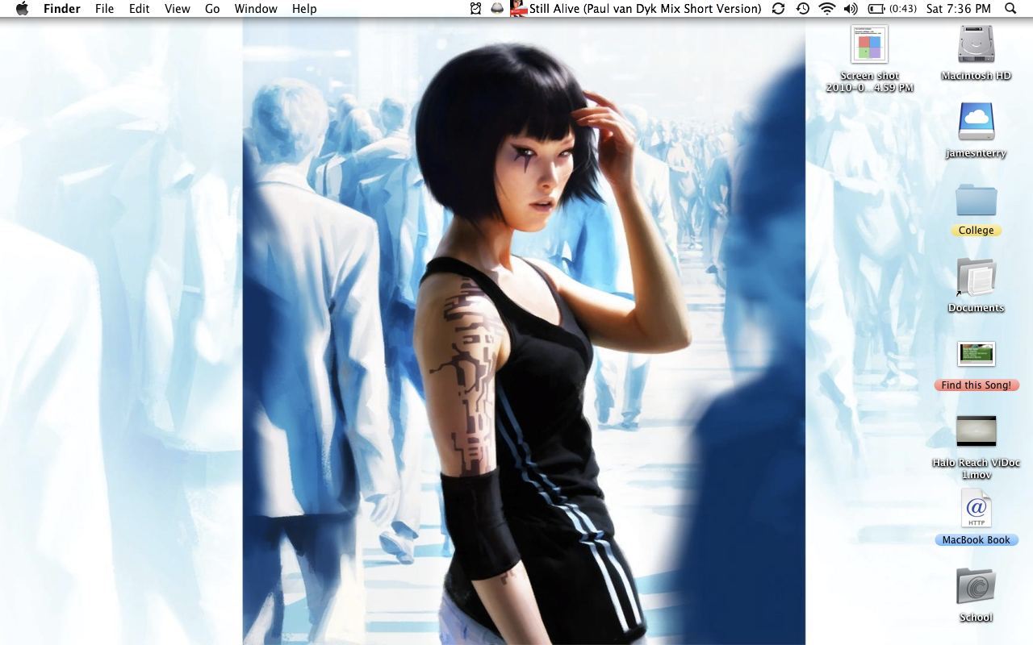Click the dome-shaped menu bar icon
This screenshot has width=1033, height=645.
[498, 9]
